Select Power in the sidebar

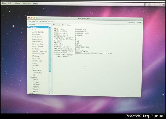(35, 63)
